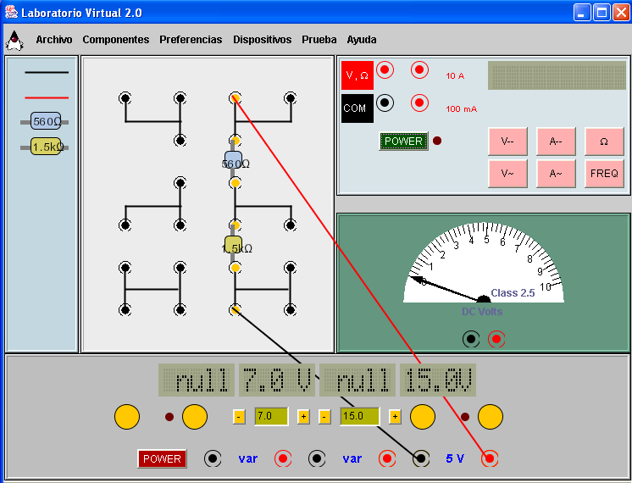Toggle the multimeter POWER button
632x483 pixels.
[x=403, y=142]
